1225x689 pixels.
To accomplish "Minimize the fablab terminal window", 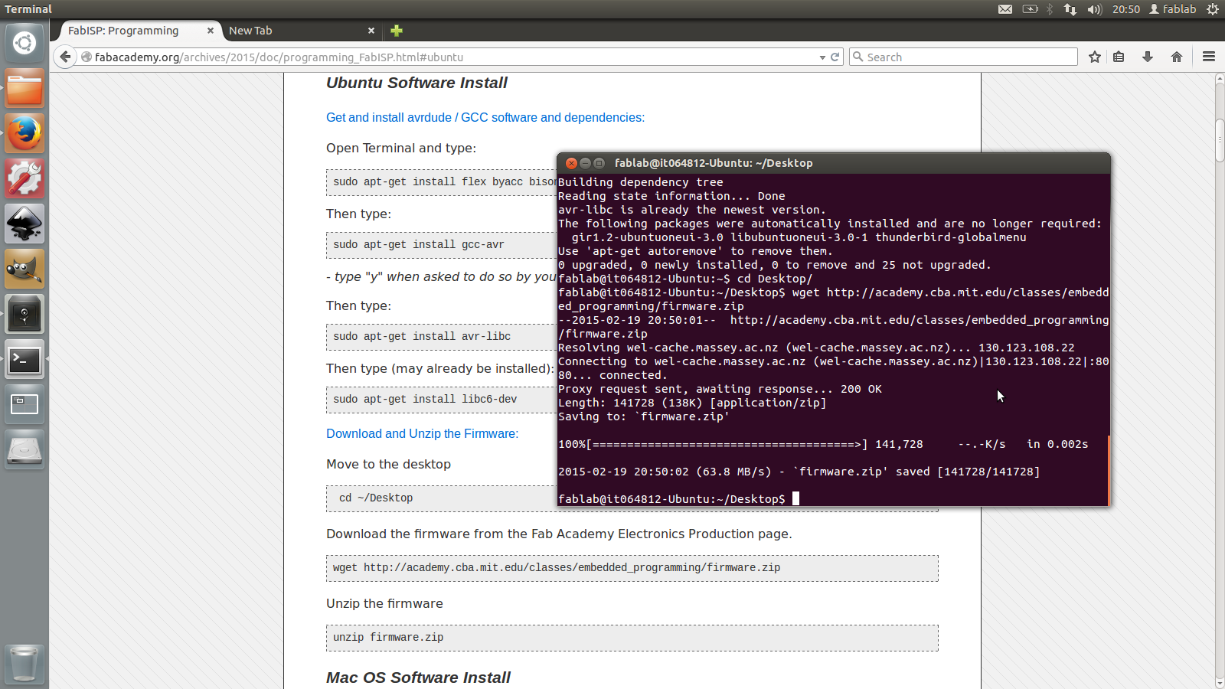I will tap(585, 163).
